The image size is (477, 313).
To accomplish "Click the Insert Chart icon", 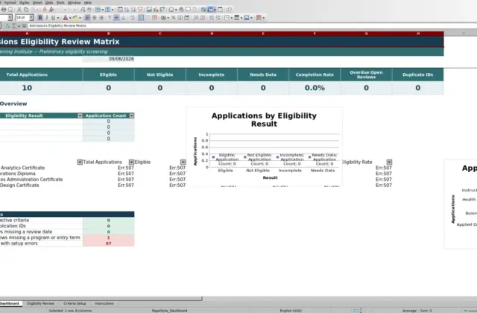I will point(156,10).
